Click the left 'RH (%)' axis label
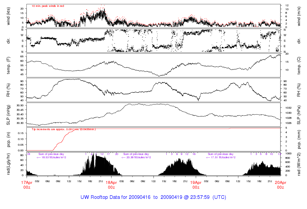The height and width of the screenshot is (209, 307). pos(8,90)
